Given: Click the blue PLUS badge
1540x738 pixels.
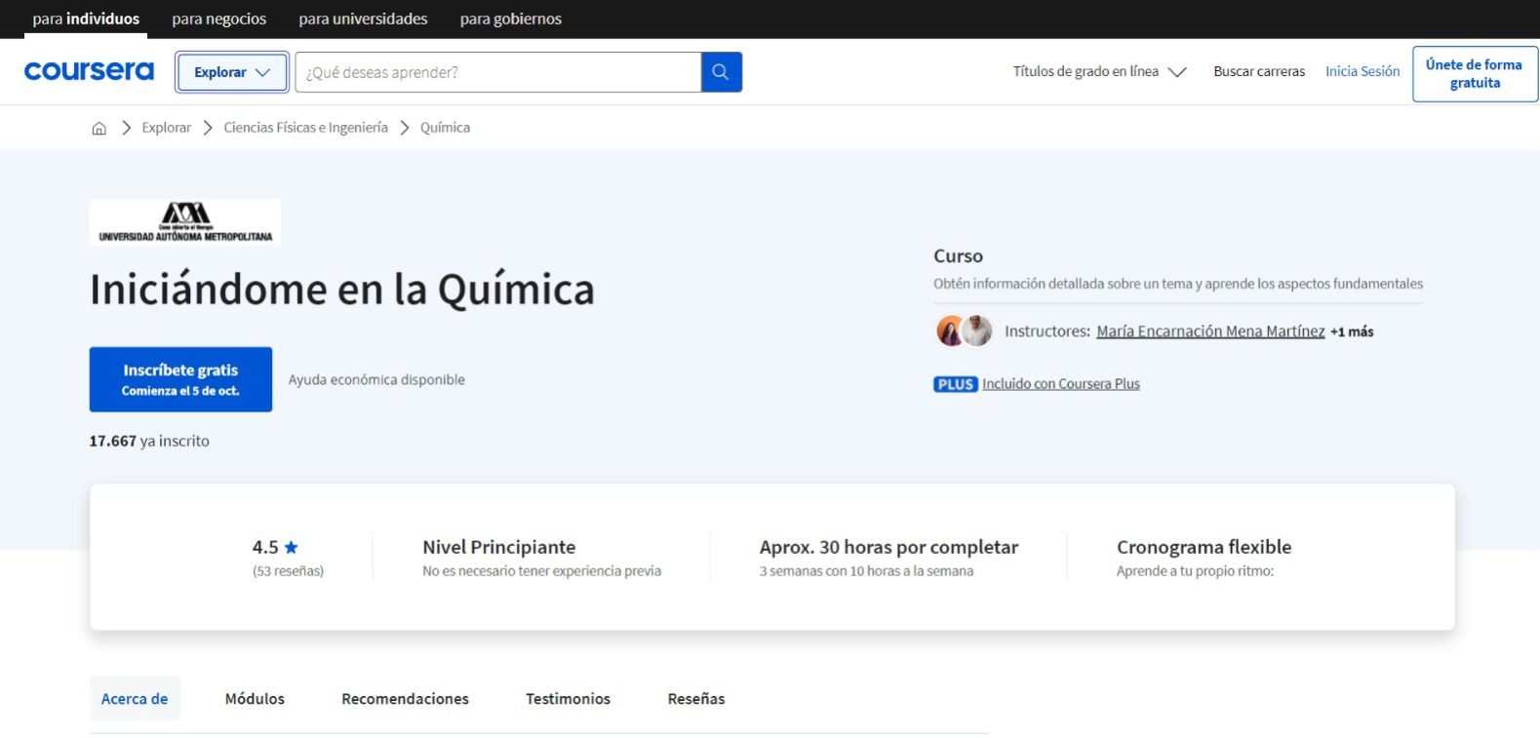Looking at the screenshot, I should 955,384.
